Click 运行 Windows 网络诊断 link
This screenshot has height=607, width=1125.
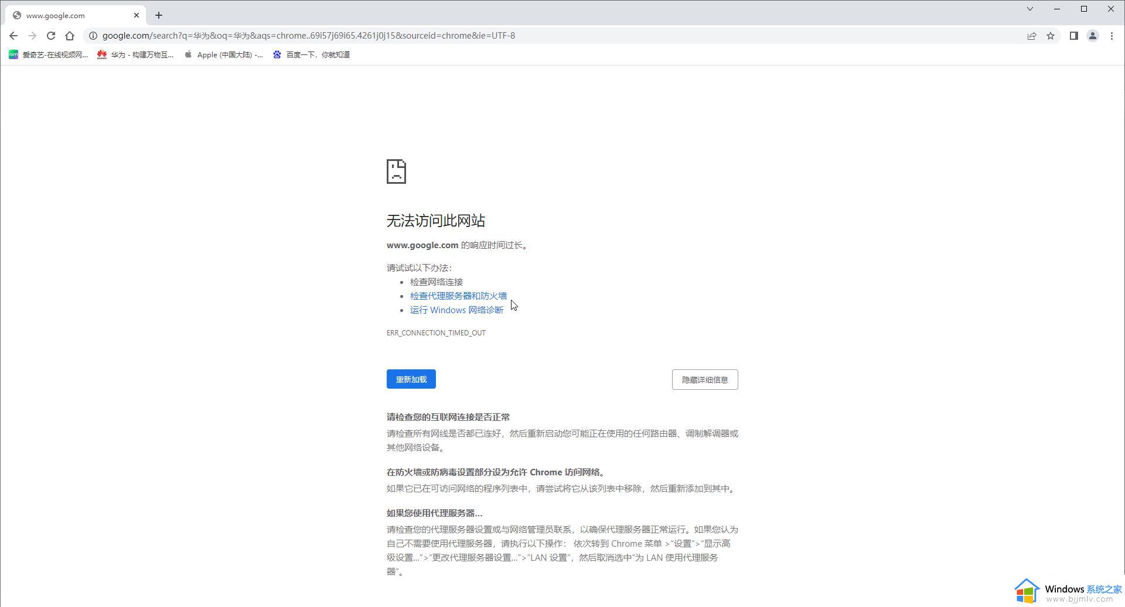[x=456, y=310]
